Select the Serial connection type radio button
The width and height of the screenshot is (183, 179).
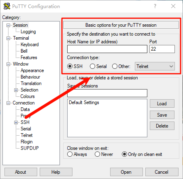point(93,66)
